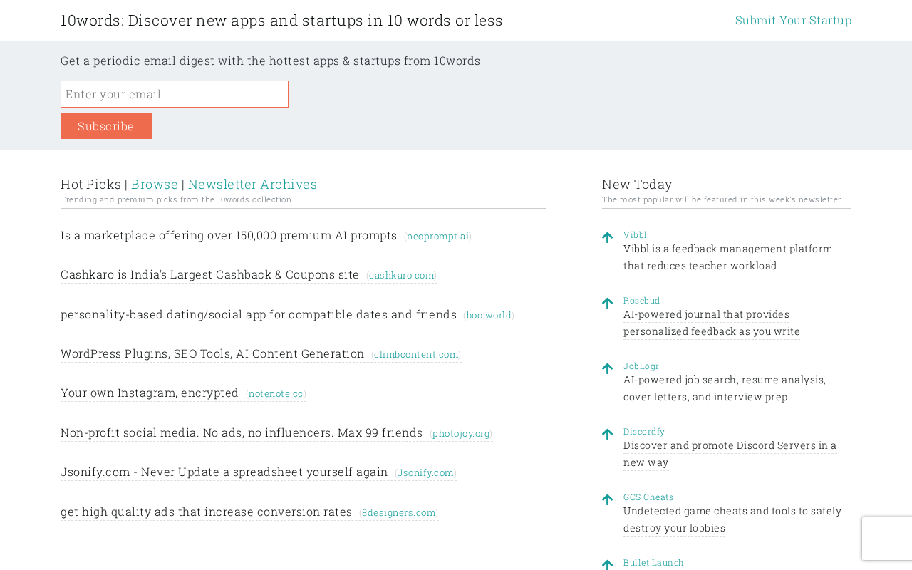Open the Browse tab
Image resolution: width=912 pixels, height=570 pixels.
point(155,185)
